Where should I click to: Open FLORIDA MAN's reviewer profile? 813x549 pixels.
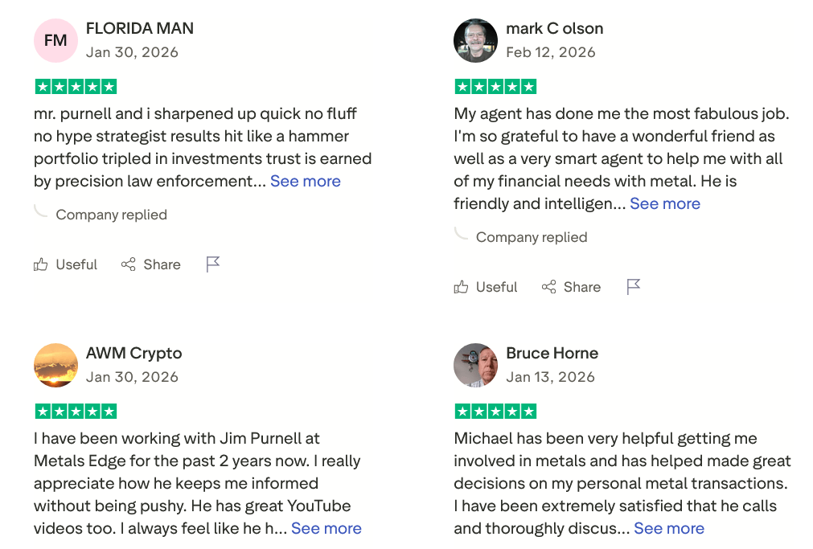click(x=140, y=27)
